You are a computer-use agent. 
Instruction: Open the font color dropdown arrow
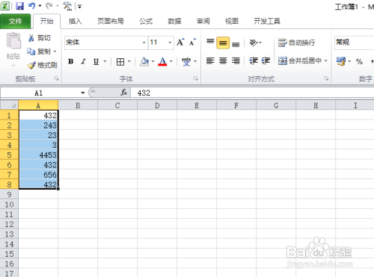(x=171, y=61)
